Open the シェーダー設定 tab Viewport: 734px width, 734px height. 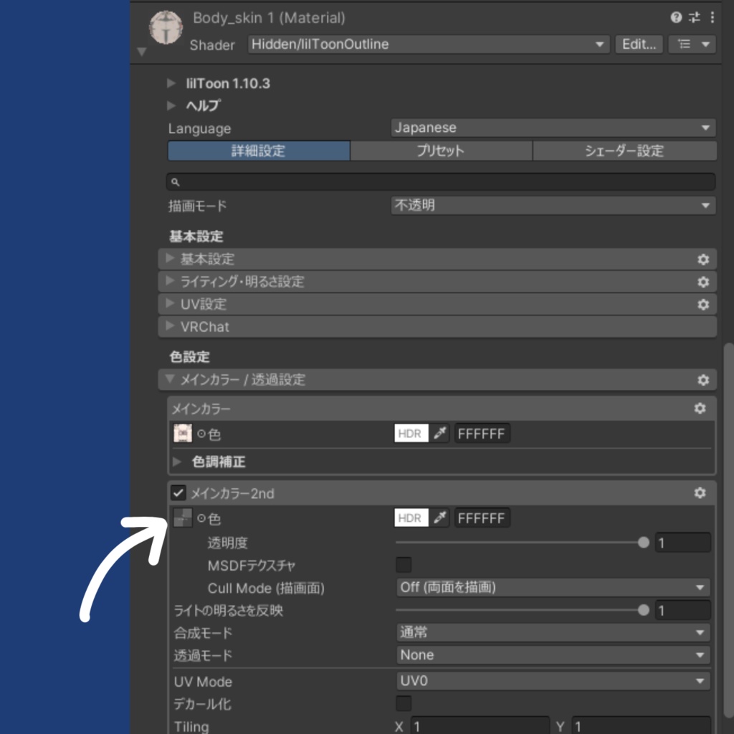click(624, 151)
